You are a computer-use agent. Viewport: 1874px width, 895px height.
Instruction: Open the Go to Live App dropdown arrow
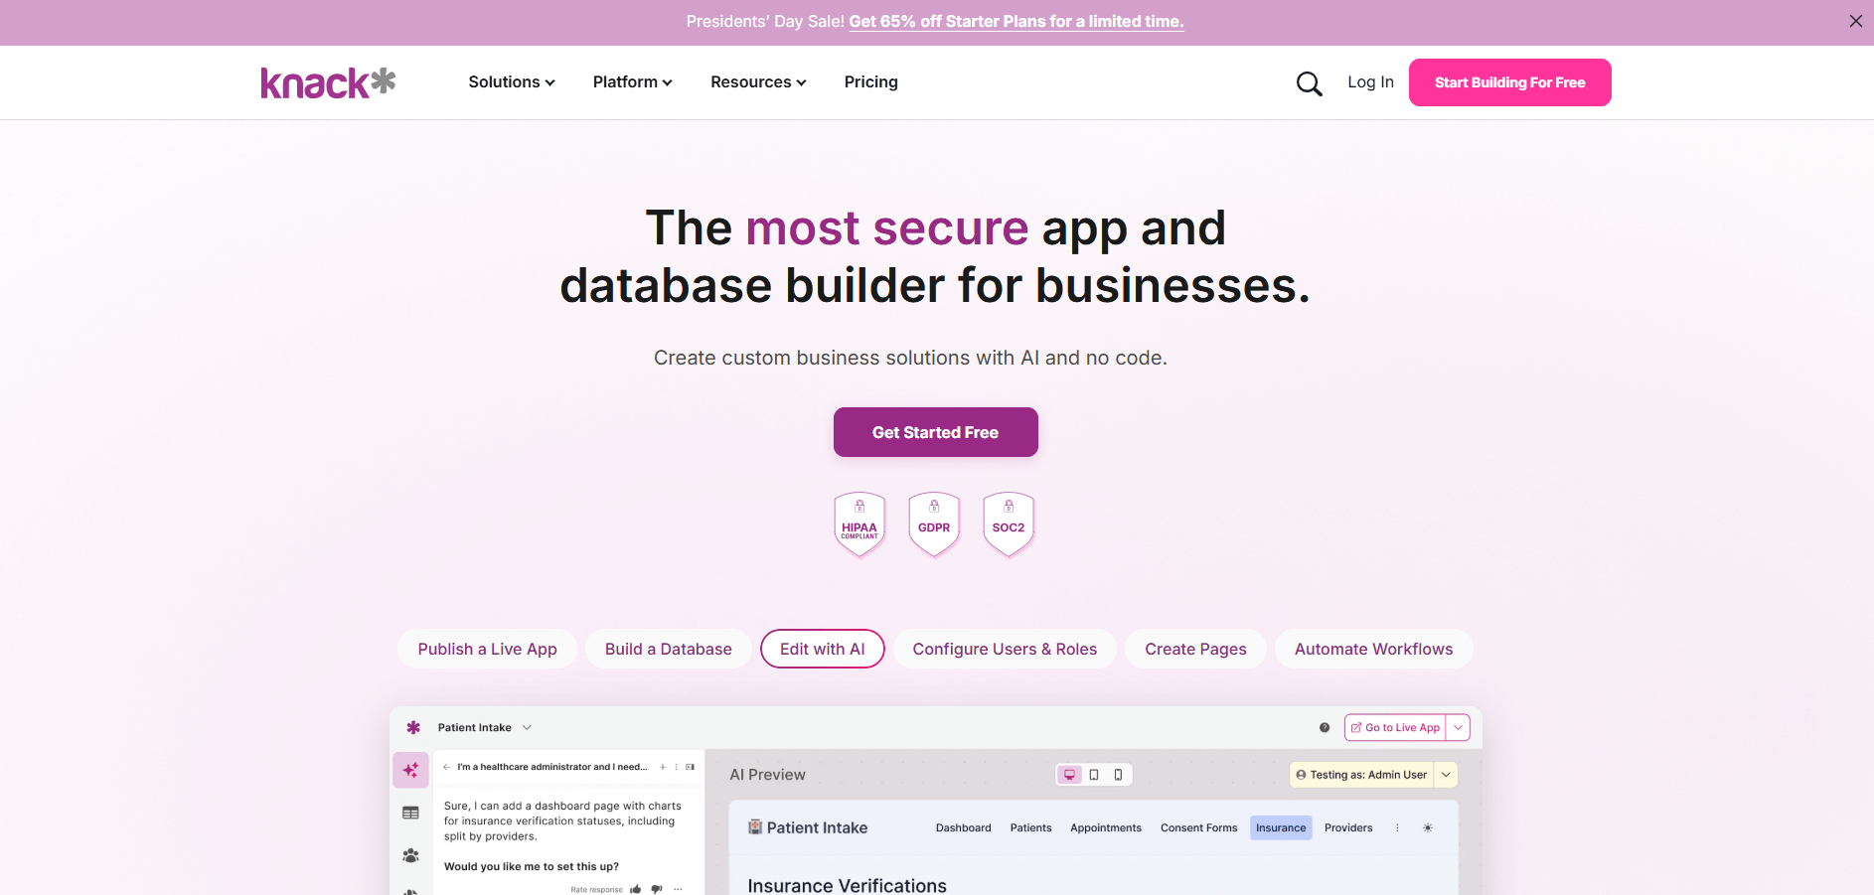[1458, 728]
